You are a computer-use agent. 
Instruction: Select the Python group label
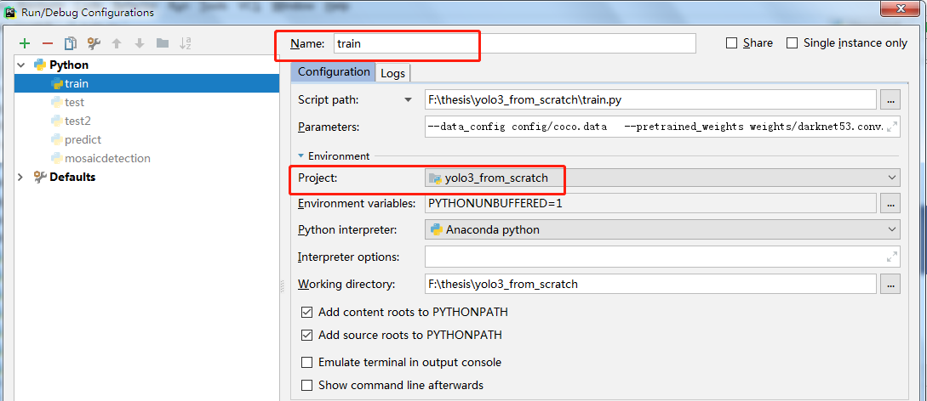click(69, 65)
